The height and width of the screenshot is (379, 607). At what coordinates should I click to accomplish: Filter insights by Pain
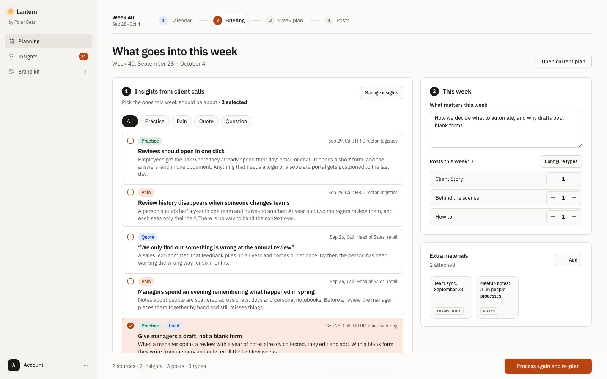[182, 121]
